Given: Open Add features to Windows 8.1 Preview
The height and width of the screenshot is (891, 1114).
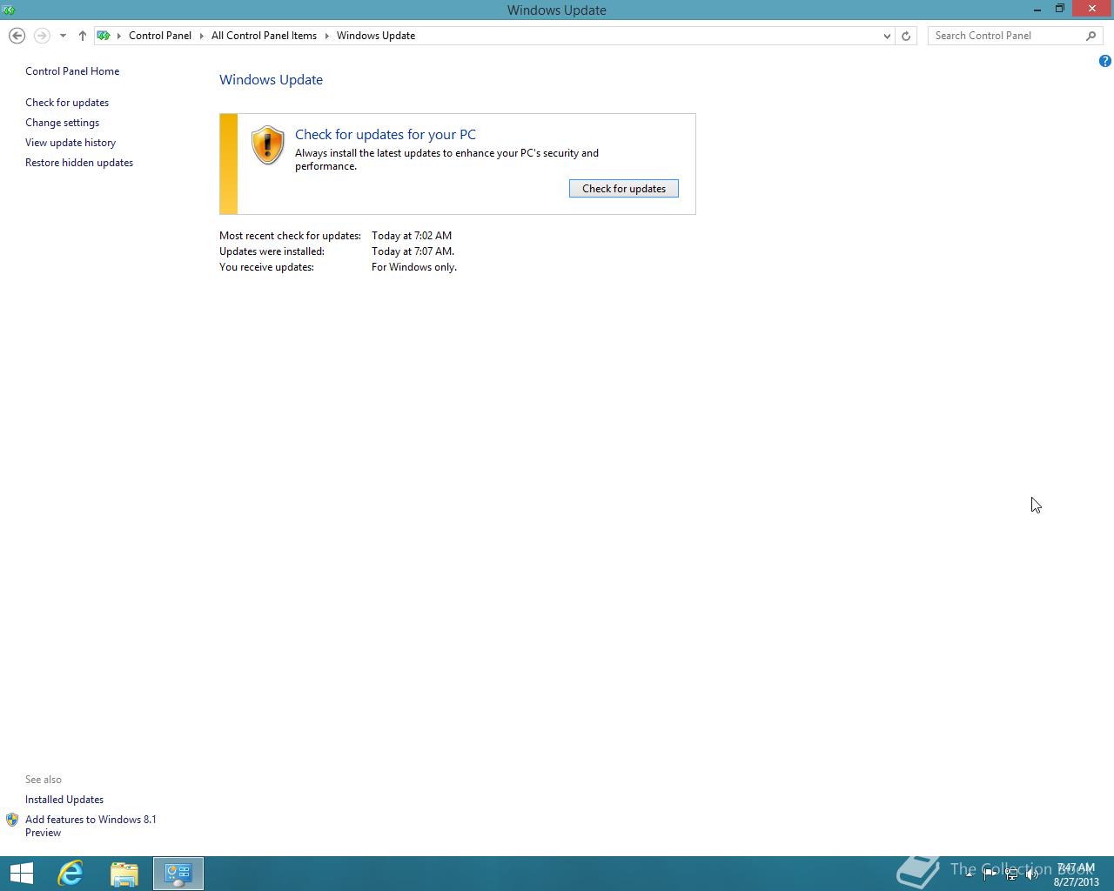Looking at the screenshot, I should coord(91,826).
